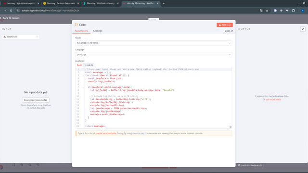308x173 pixels.
Task: Click the set mock data link
Action: [273, 99]
